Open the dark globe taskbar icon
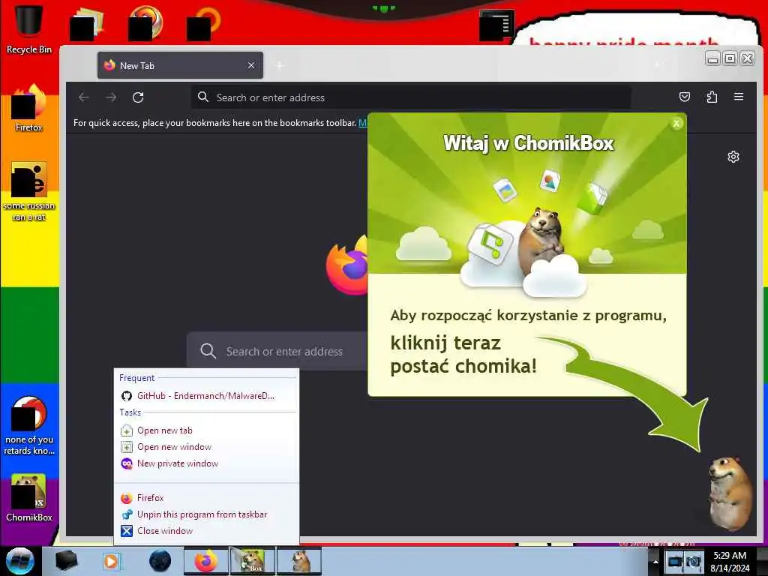The width and height of the screenshot is (768, 576). click(160, 561)
